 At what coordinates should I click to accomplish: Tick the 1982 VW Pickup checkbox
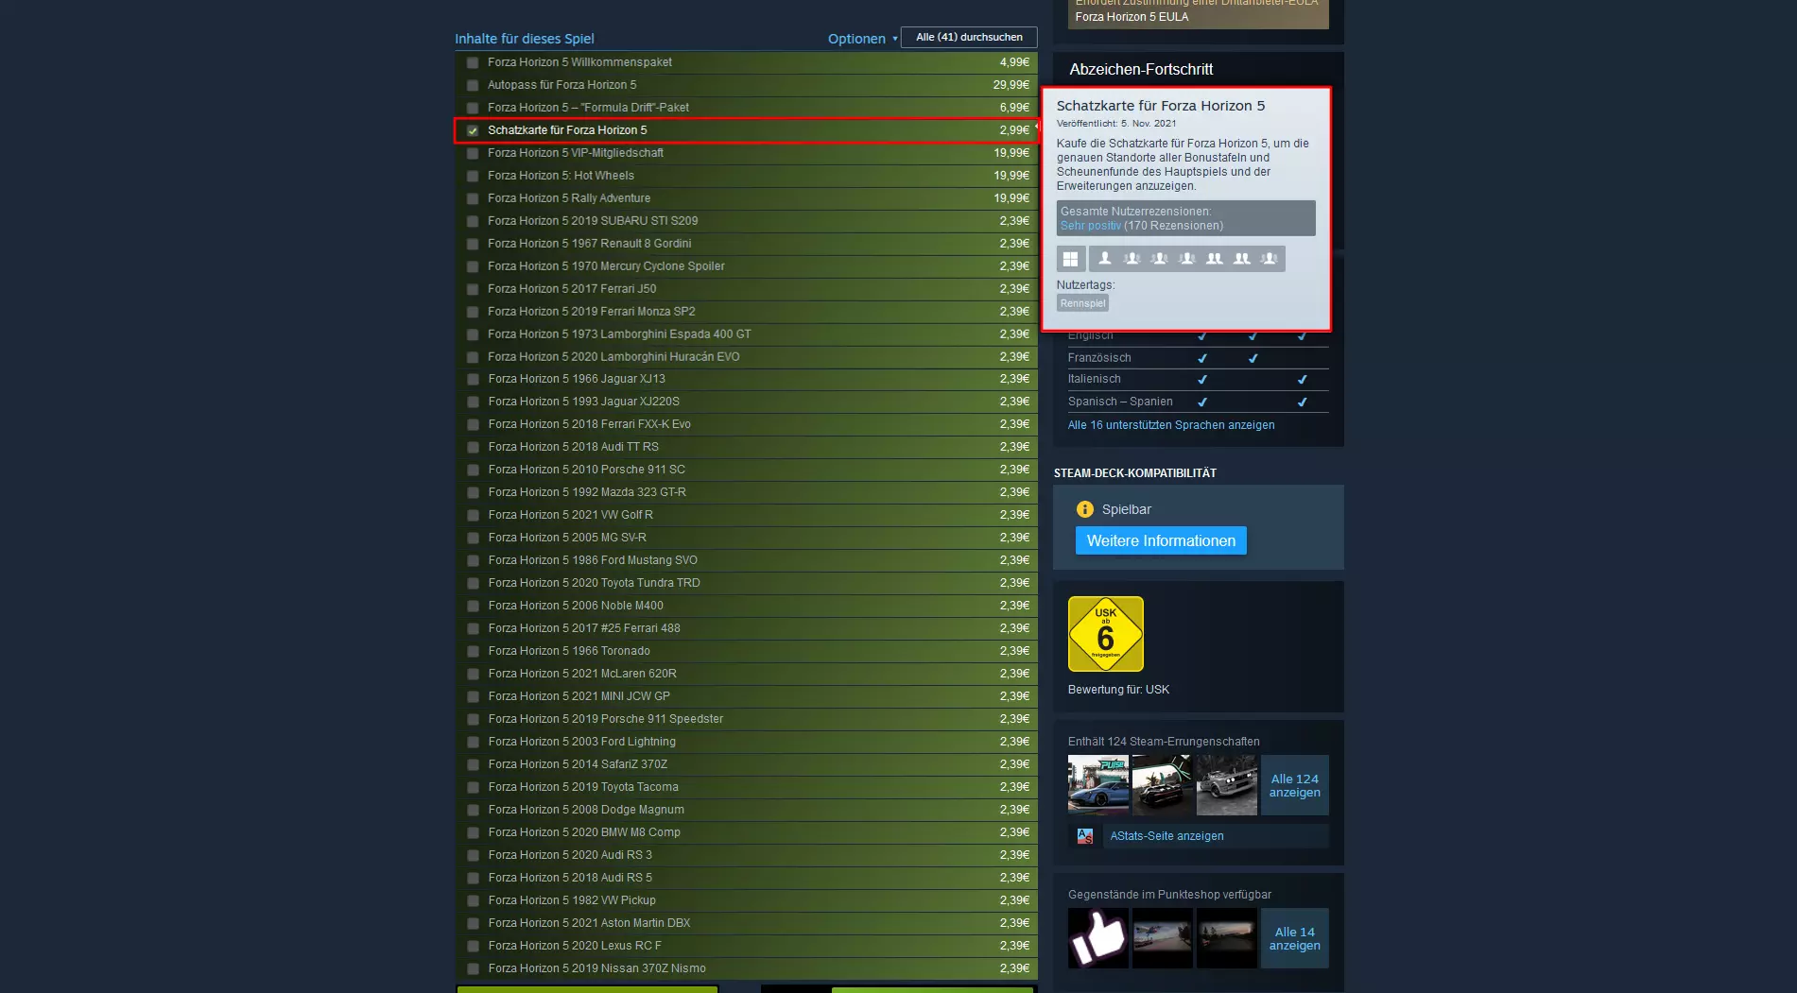473,900
